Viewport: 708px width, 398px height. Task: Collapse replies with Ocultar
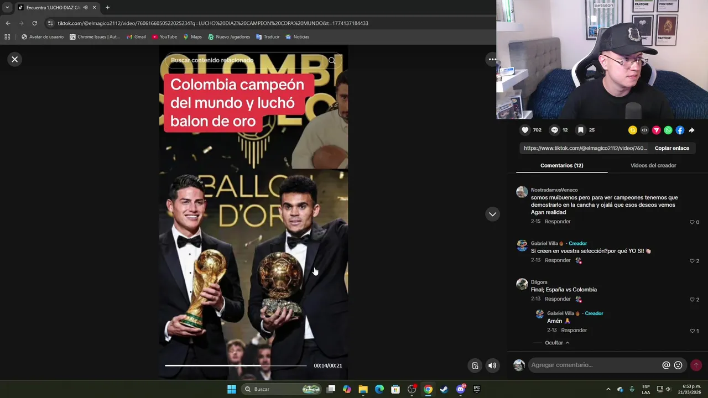click(x=556, y=343)
